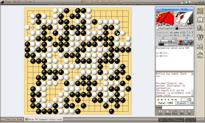Open the two-faces Club icon in sidebar

pyautogui.click(x=200, y=37)
